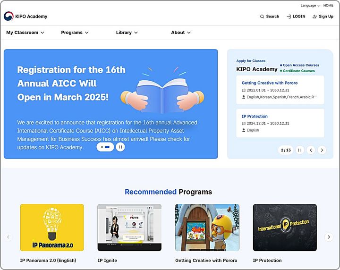Open Search via magnifier icon
Screen dimensions: 340x270
[262, 17]
